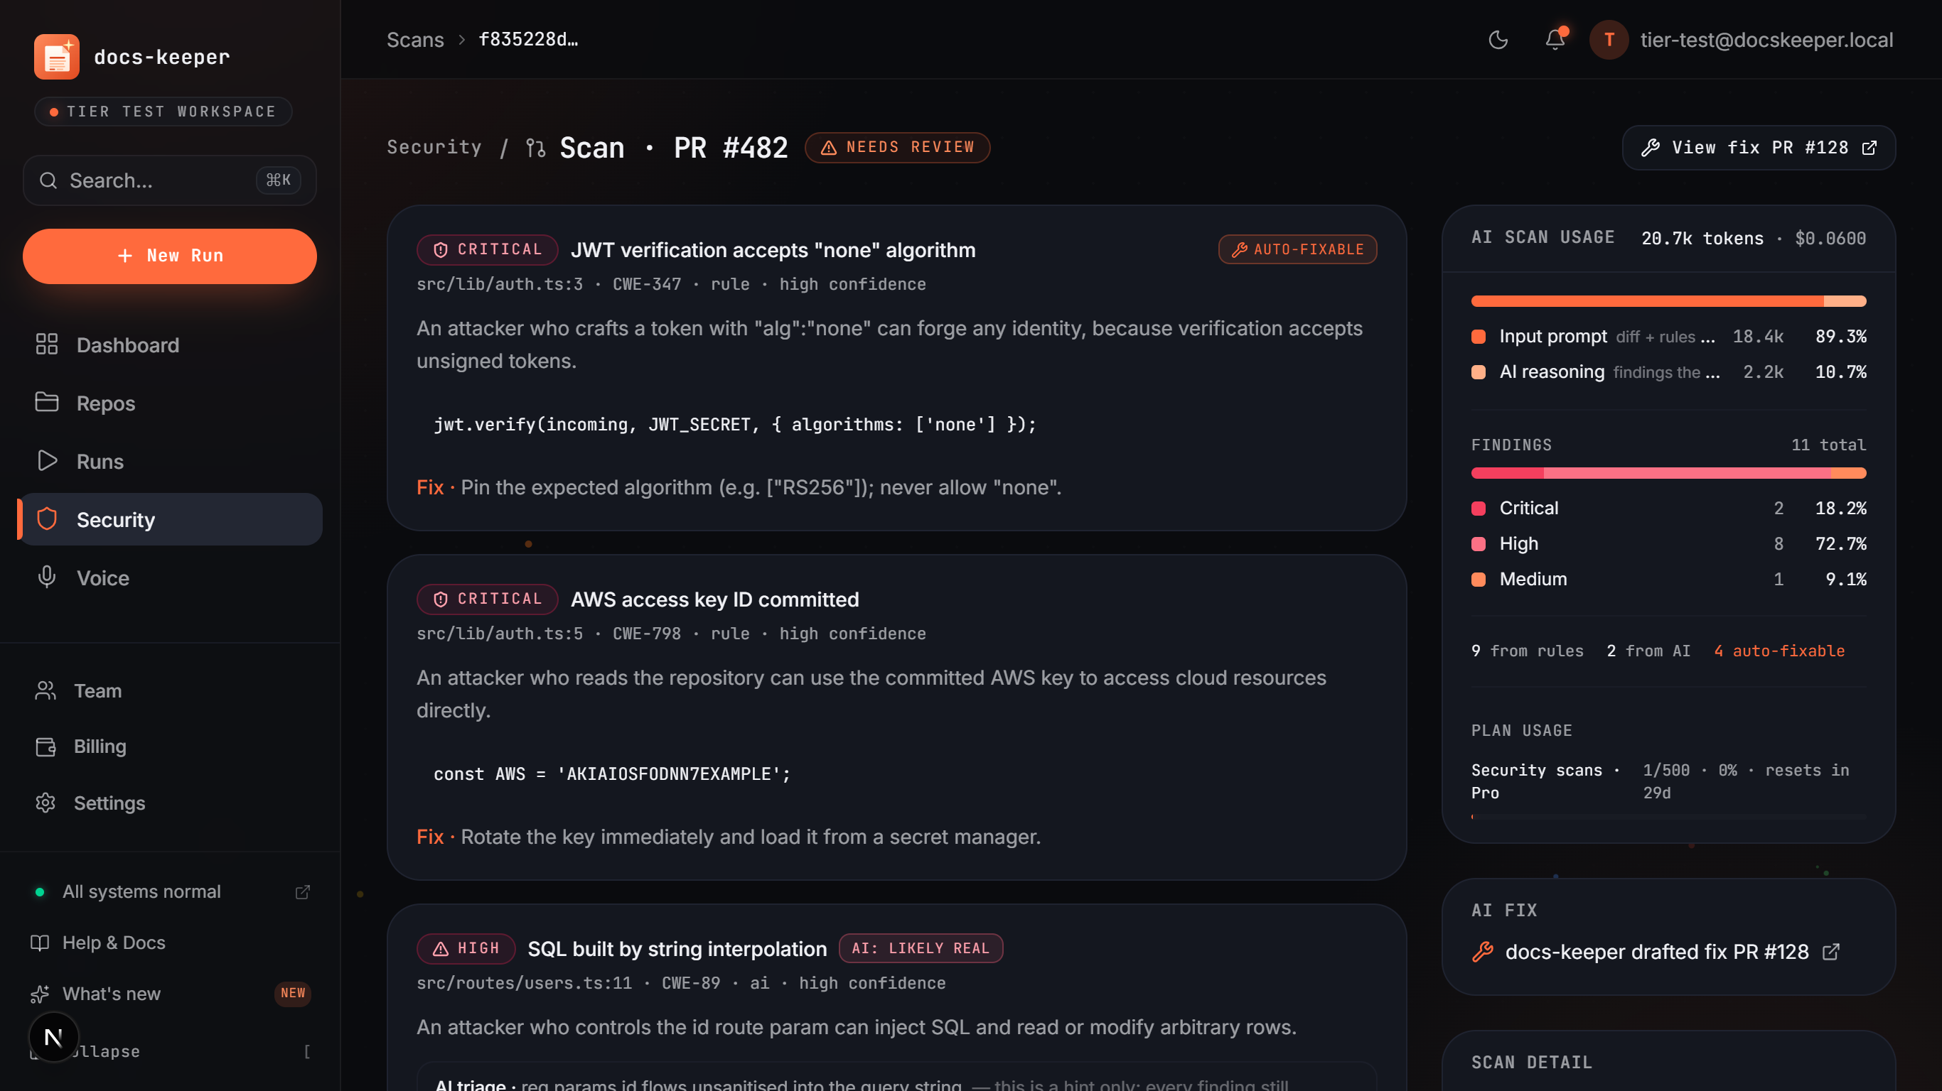Open docs-keeper drafted fix PR #128
1942x1091 pixels.
tap(1656, 953)
